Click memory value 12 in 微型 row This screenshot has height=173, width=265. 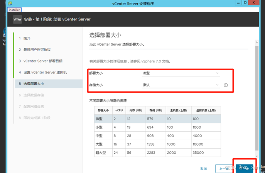click(x=128, y=119)
